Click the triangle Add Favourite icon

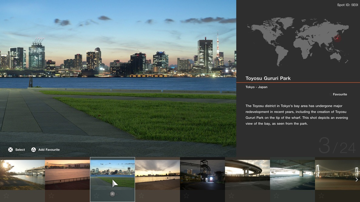pyautogui.click(x=34, y=150)
